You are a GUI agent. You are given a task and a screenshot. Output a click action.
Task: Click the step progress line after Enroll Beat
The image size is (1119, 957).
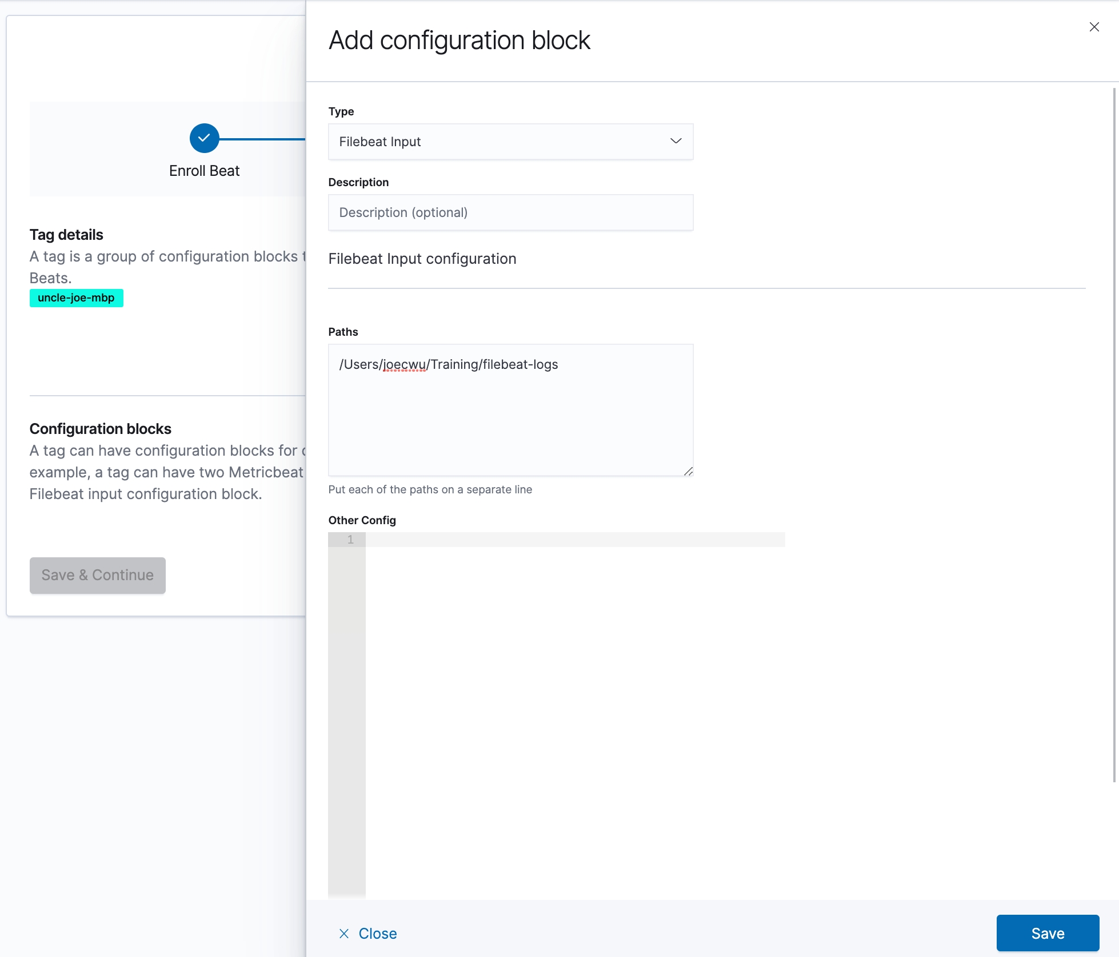[263, 139]
